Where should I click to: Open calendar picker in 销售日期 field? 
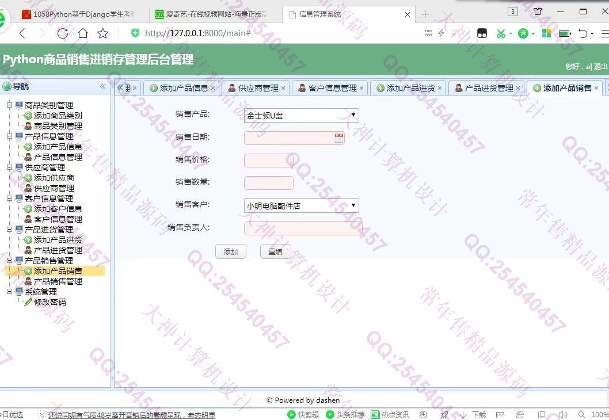click(x=339, y=138)
